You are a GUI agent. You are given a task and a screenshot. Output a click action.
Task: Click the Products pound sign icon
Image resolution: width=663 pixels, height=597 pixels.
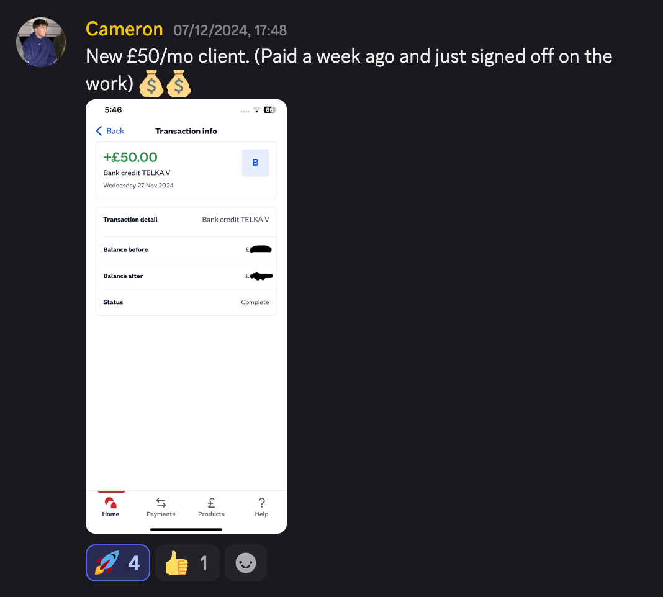(212, 503)
